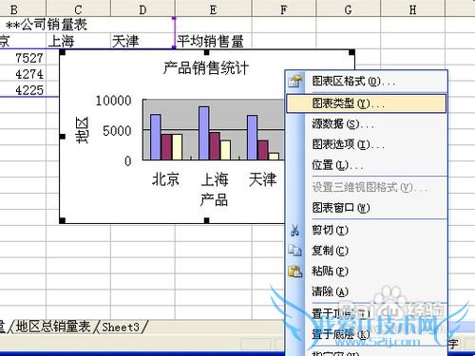Viewport: 475px width, 356px height.
Task: Click the tallest blue bar for 上海
Action: tap(204, 133)
